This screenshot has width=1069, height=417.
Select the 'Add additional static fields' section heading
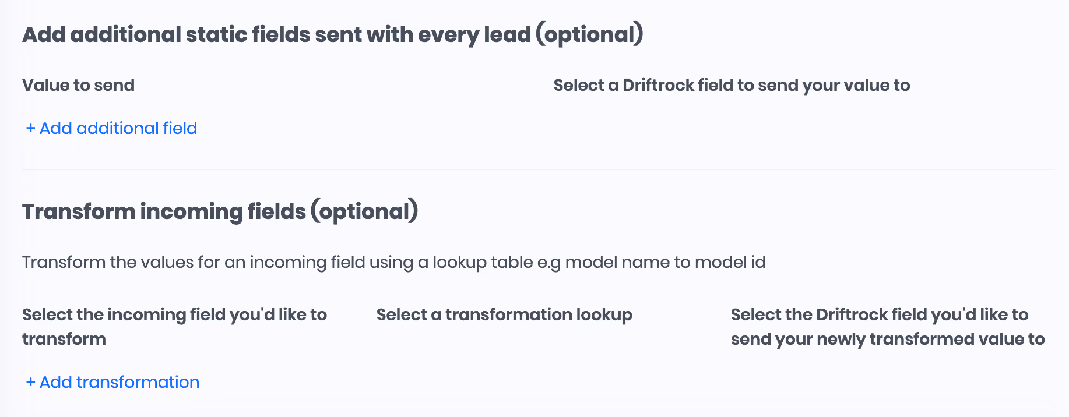click(x=333, y=34)
